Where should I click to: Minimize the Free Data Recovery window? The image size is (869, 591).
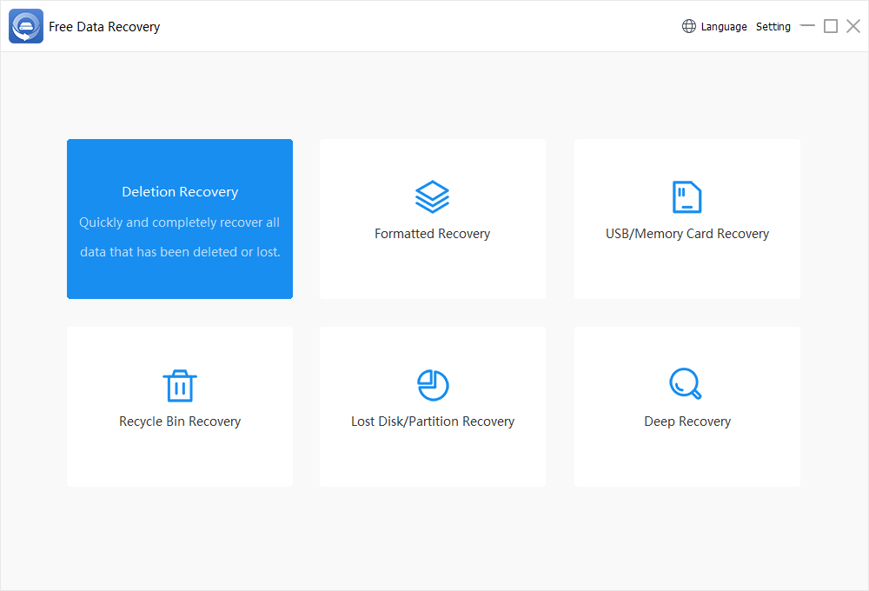[x=807, y=26]
